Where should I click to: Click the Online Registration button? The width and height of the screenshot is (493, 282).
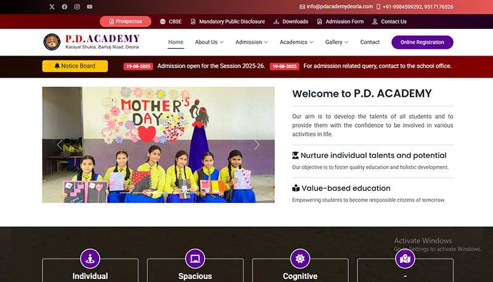click(x=422, y=42)
